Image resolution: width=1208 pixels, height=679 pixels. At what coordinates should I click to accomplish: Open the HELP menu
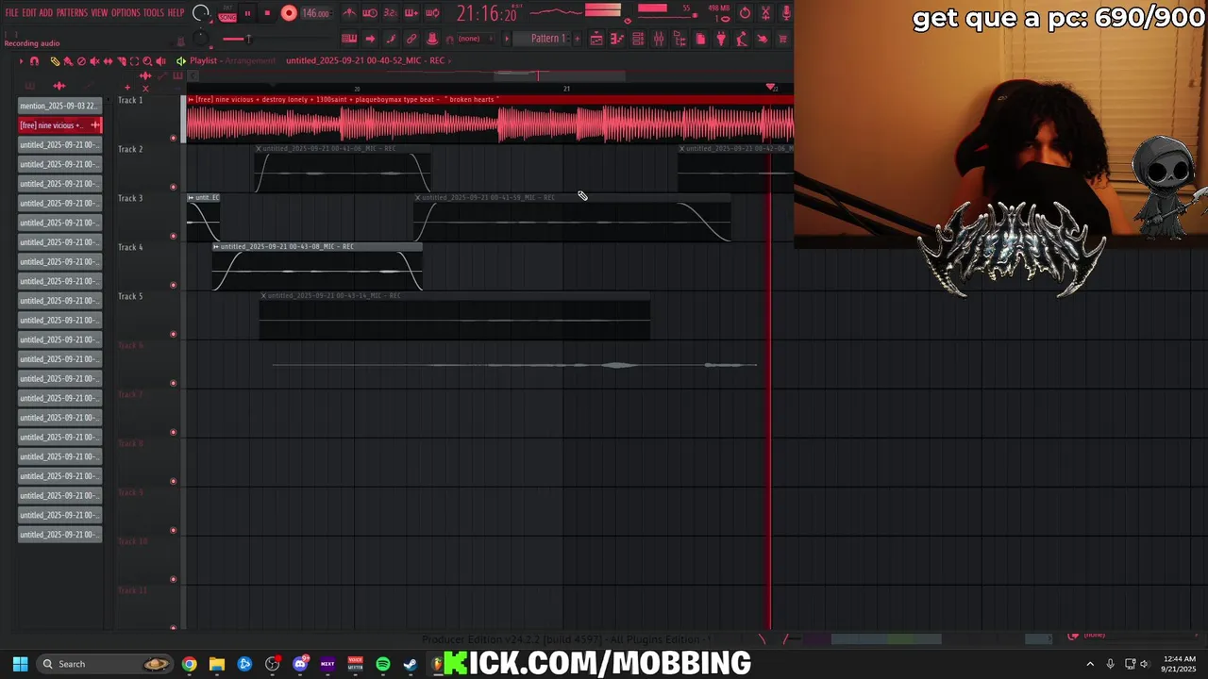point(176,13)
